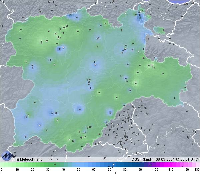Click the 50 label on wind scale

point(78,170)
